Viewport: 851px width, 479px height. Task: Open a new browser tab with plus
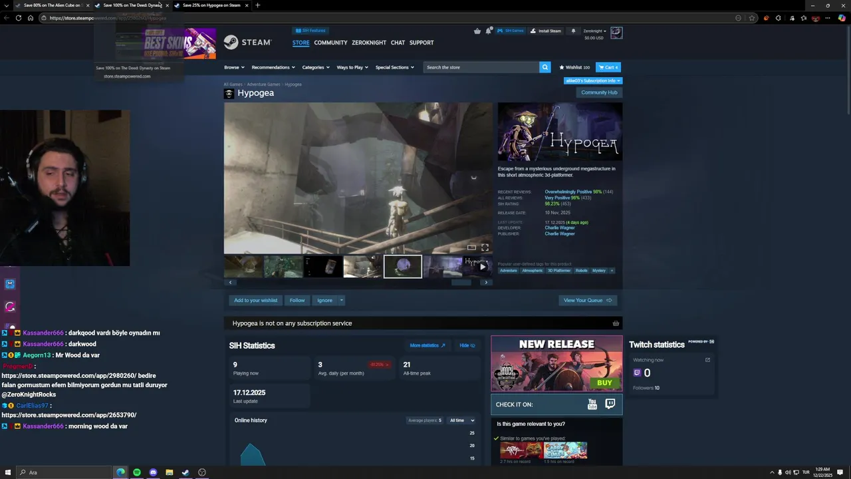tap(258, 5)
